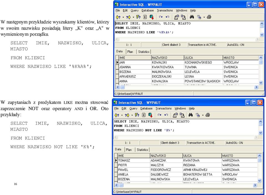Click SQL editor containing LIKE '%K%A%' statement

pyautogui.click(x=187, y=29)
